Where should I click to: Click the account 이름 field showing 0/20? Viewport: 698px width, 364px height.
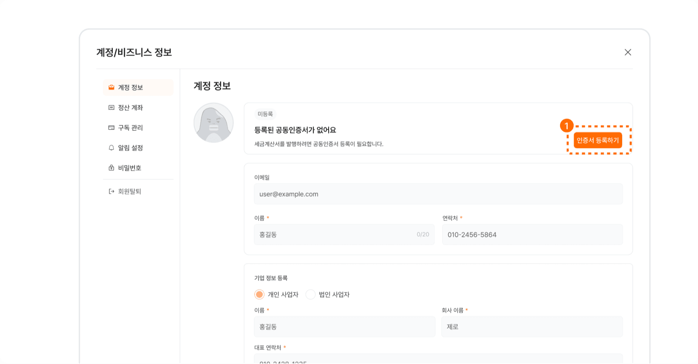tap(344, 235)
